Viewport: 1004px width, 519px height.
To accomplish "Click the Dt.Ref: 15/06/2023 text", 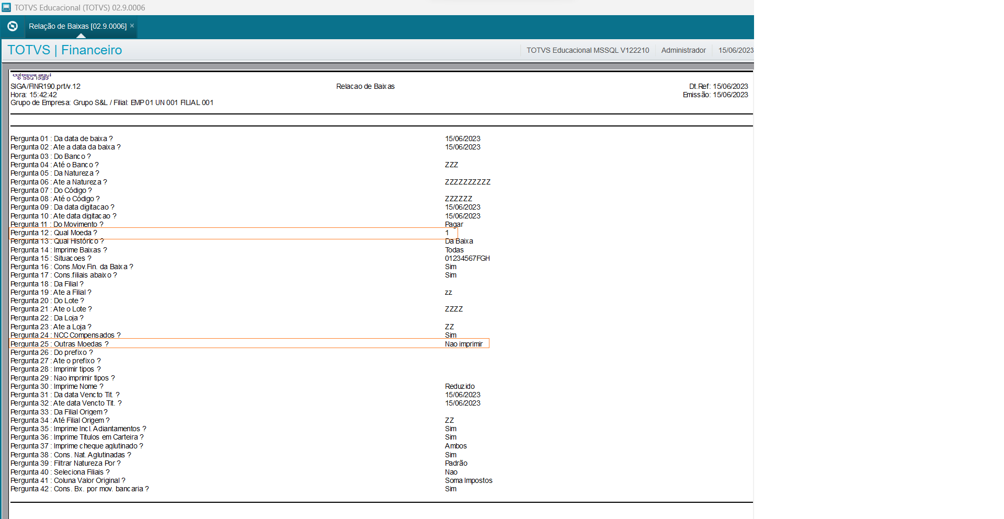I will (718, 86).
